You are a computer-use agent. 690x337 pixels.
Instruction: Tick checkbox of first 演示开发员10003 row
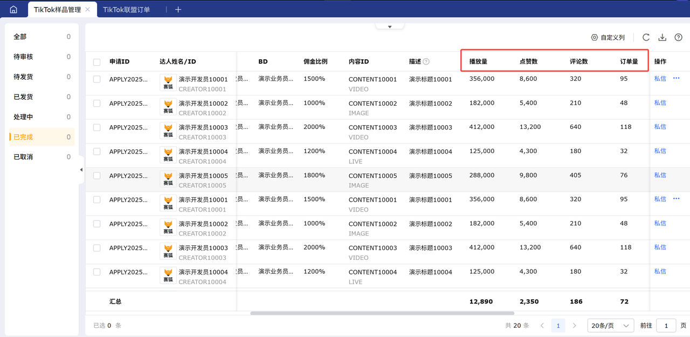click(x=97, y=128)
